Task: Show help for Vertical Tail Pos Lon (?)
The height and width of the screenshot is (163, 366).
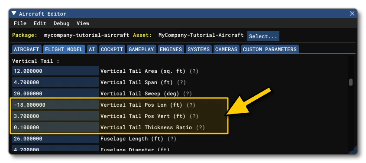Action: click(x=191, y=105)
